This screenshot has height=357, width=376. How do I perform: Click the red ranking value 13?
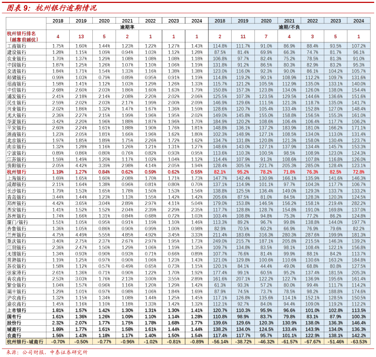[81, 36]
